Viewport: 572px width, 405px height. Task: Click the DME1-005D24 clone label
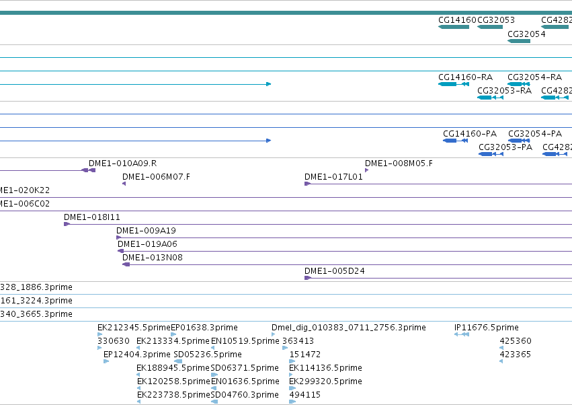(335, 271)
